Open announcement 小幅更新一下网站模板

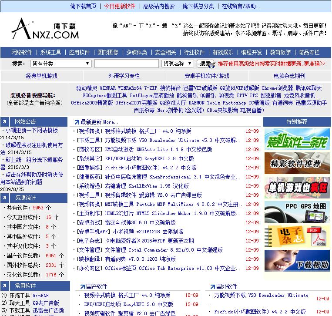click(x=32, y=130)
